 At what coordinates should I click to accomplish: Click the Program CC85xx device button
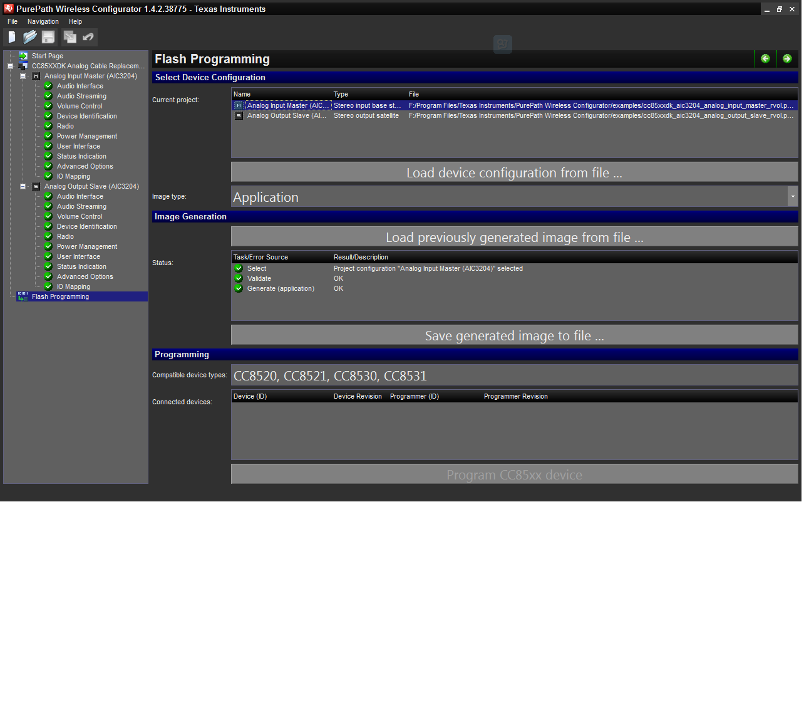click(514, 474)
